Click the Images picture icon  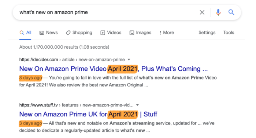pyautogui.click(x=132, y=33)
